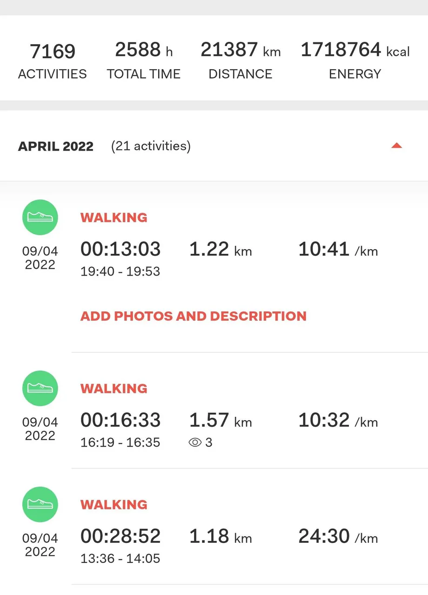This screenshot has height=595, width=428.
Task: Tap the (21 activities) count label
Action: (x=151, y=146)
